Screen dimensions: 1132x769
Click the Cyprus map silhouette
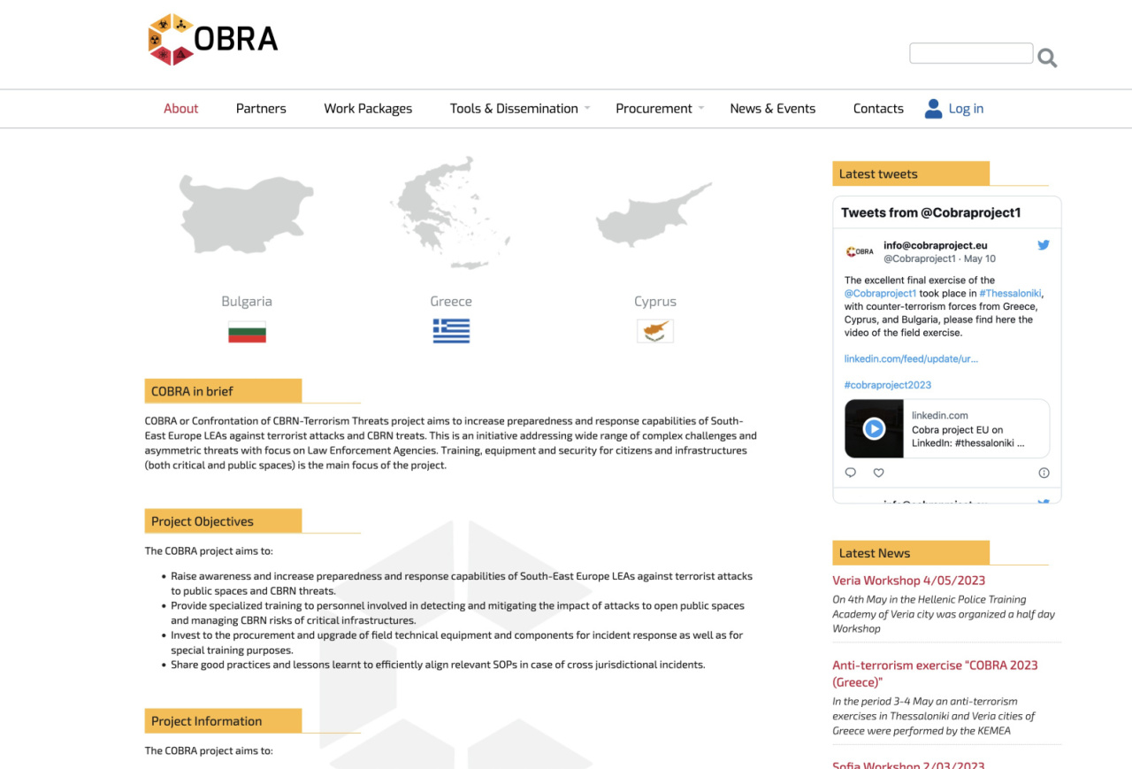point(654,215)
